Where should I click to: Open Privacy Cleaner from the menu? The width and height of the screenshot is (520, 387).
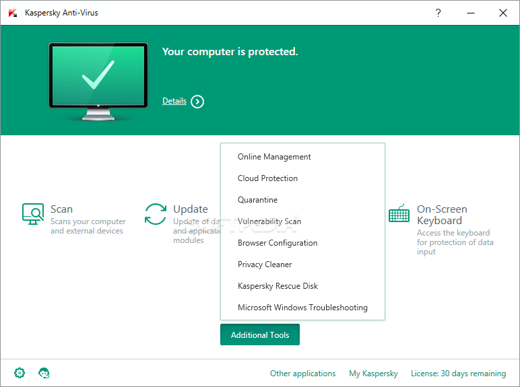pyautogui.click(x=302, y=265)
